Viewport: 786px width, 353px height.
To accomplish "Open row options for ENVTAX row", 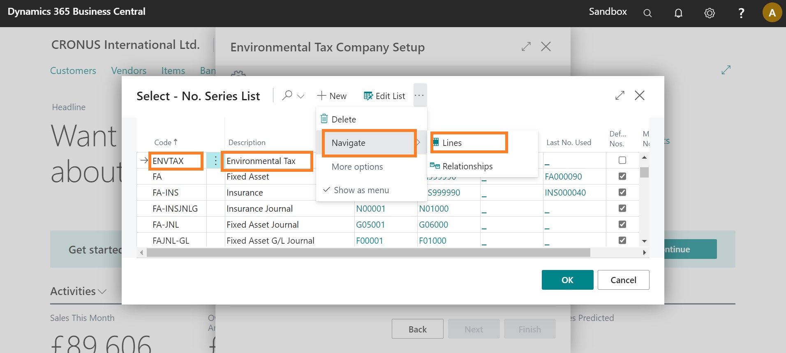I will tap(215, 161).
